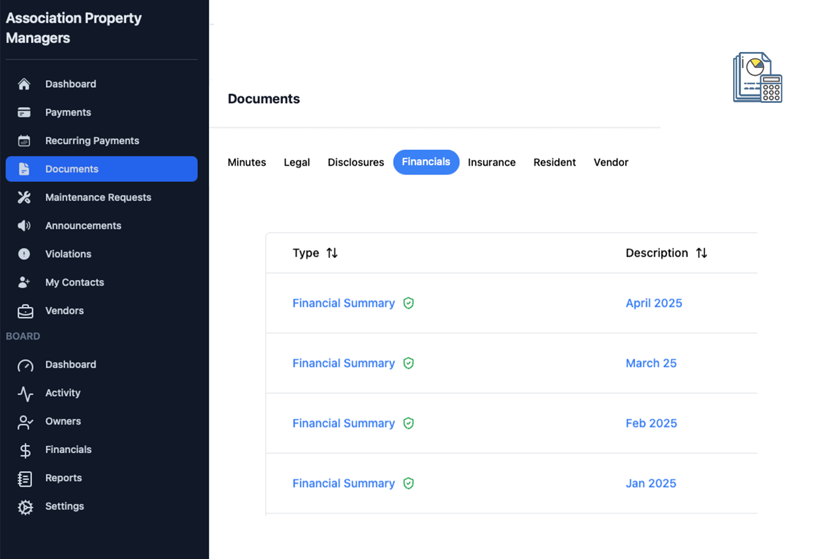Image resolution: width=831 pixels, height=559 pixels.
Task: Click the calendar Recurring Payments icon
Action: (x=24, y=141)
